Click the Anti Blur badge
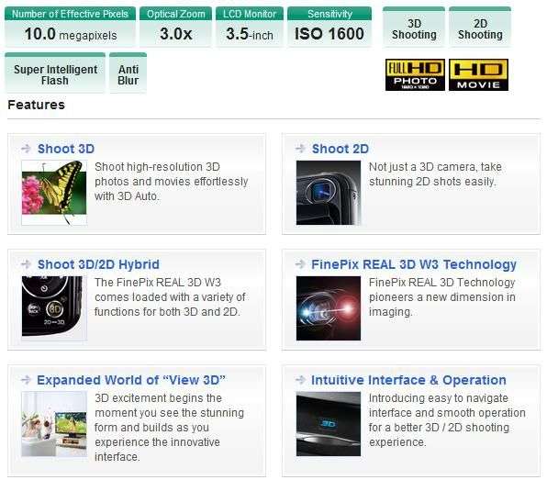The height and width of the screenshot is (480, 547). coord(128,73)
